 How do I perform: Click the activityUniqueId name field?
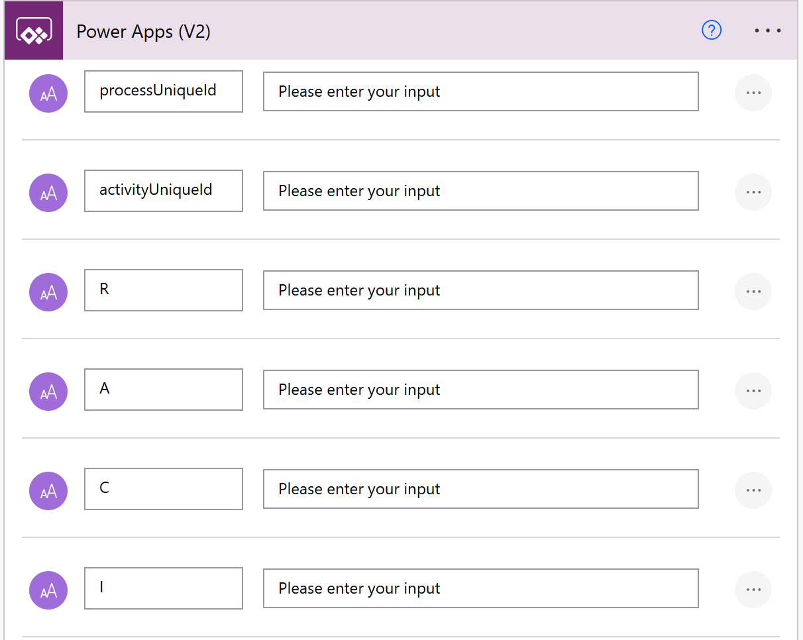pos(163,191)
